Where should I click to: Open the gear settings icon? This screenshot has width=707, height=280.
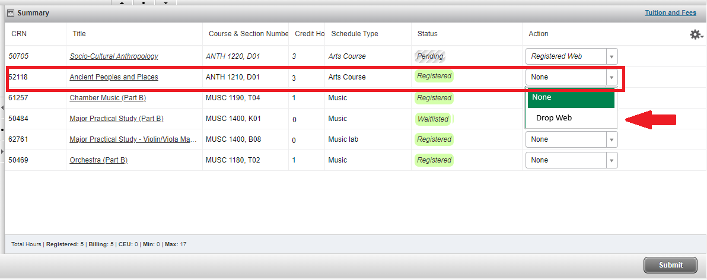[x=695, y=35]
